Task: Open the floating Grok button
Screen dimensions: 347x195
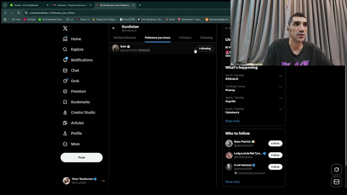Action: (x=336, y=170)
